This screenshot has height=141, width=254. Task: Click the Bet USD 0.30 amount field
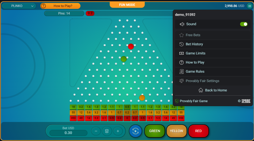[x=68, y=133]
